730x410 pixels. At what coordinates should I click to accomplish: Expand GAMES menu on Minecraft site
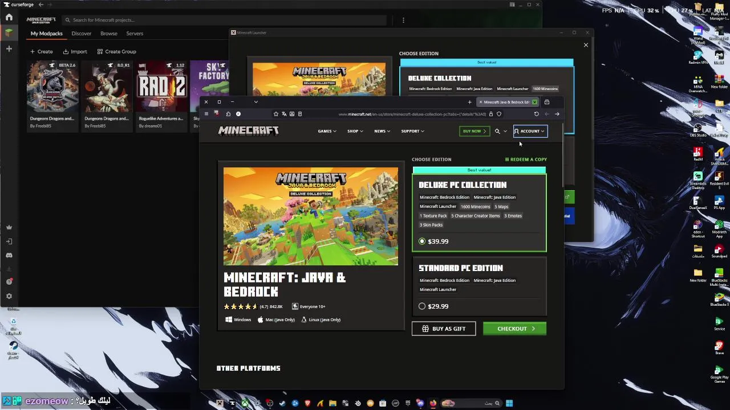point(327,131)
